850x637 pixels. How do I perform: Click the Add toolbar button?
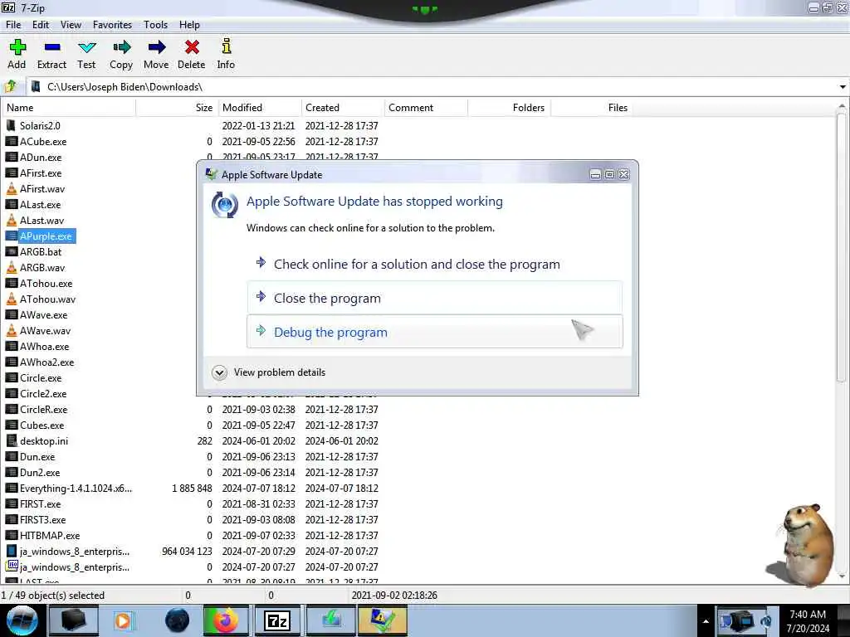17,54
